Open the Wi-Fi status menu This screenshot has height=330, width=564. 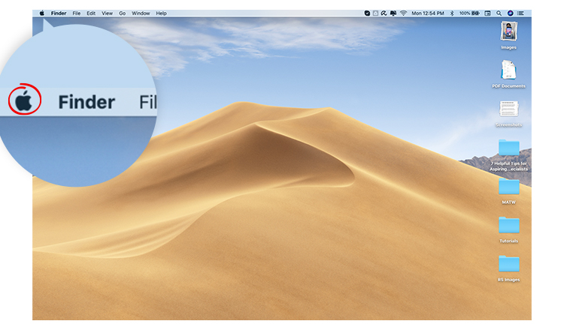point(404,13)
